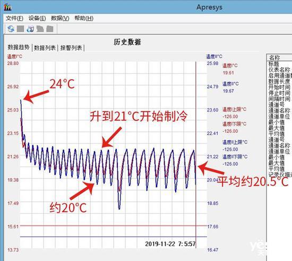Open the 数据(V) menu
292x261 pixels.
click(60, 18)
